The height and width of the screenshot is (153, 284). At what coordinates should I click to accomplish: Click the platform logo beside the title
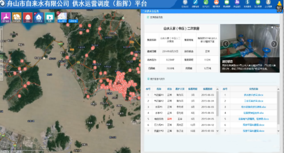pos(2,4)
